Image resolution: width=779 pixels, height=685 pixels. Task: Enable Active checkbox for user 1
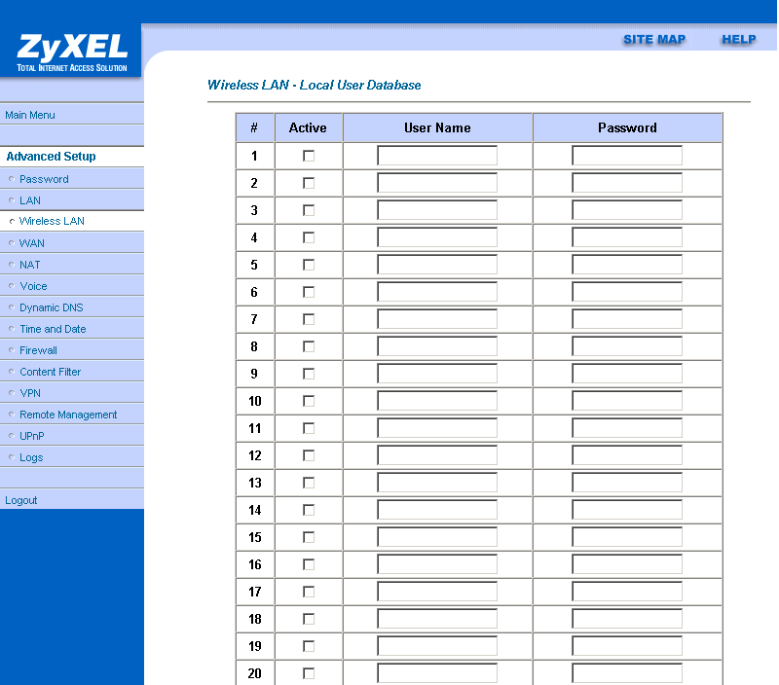(309, 156)
